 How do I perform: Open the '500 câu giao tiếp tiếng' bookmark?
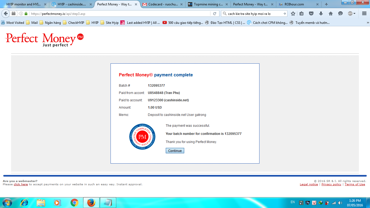pyautogui.click(x=183, y=23)
